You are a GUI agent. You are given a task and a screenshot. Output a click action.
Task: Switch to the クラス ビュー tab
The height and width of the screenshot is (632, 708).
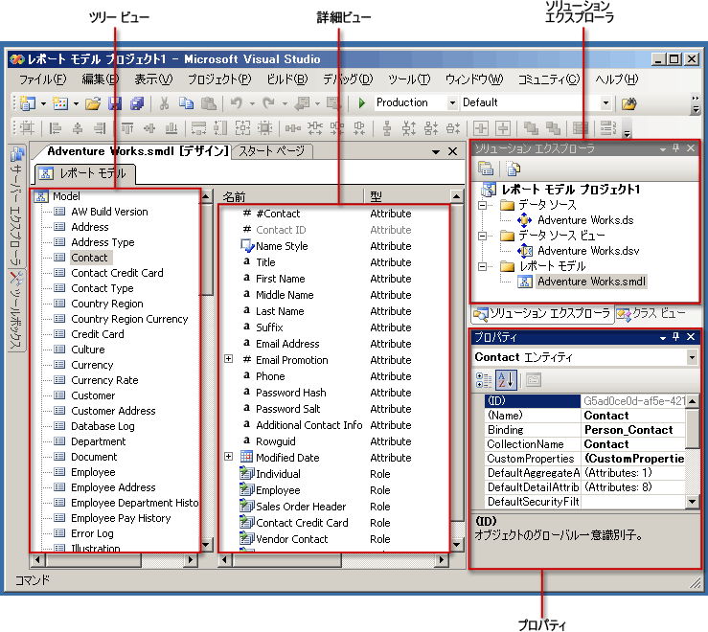tap(656, 313)
